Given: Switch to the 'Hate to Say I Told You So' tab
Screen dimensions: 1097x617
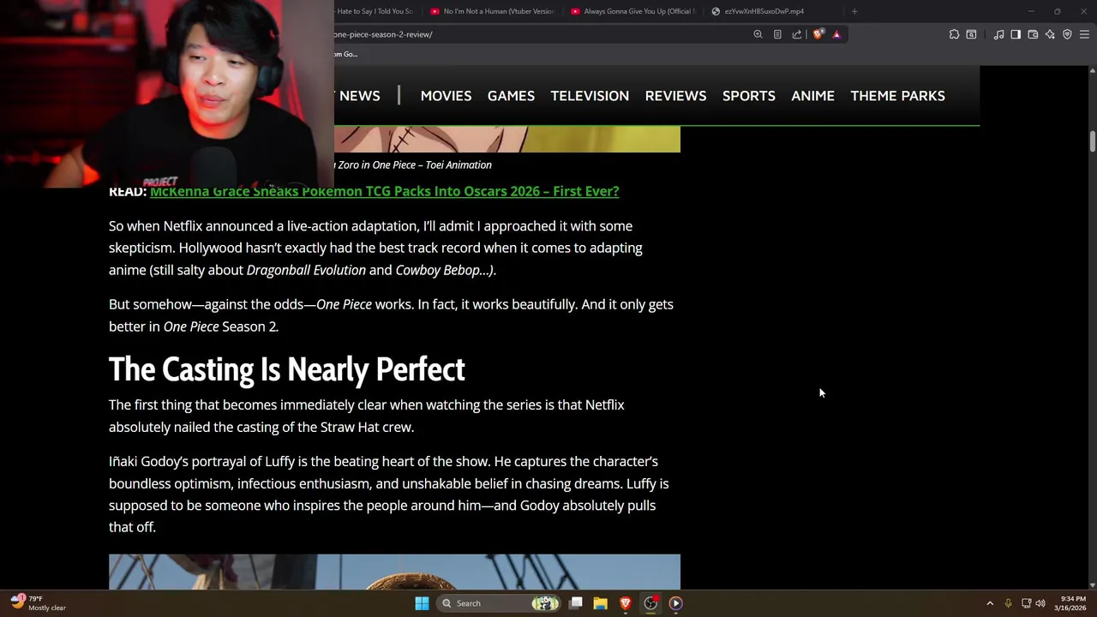Looking at the screenshot, I should tap(375, 11).
